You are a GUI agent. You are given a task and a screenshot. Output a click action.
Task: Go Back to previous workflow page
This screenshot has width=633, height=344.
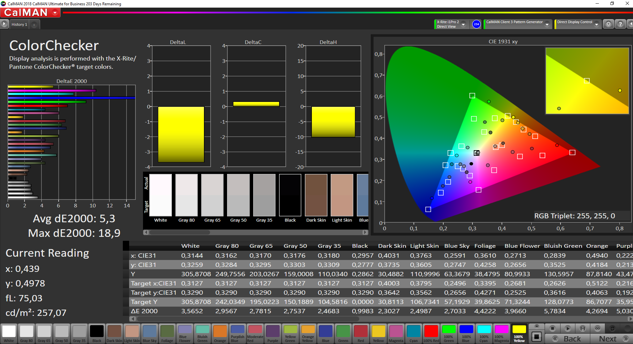click(567, 339)
